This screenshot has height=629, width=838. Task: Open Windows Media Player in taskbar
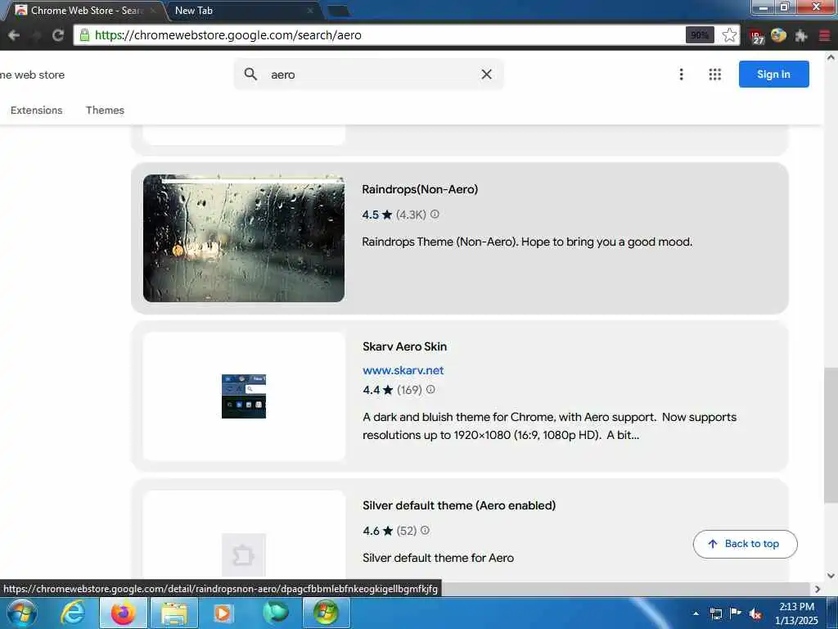point(223,613)
